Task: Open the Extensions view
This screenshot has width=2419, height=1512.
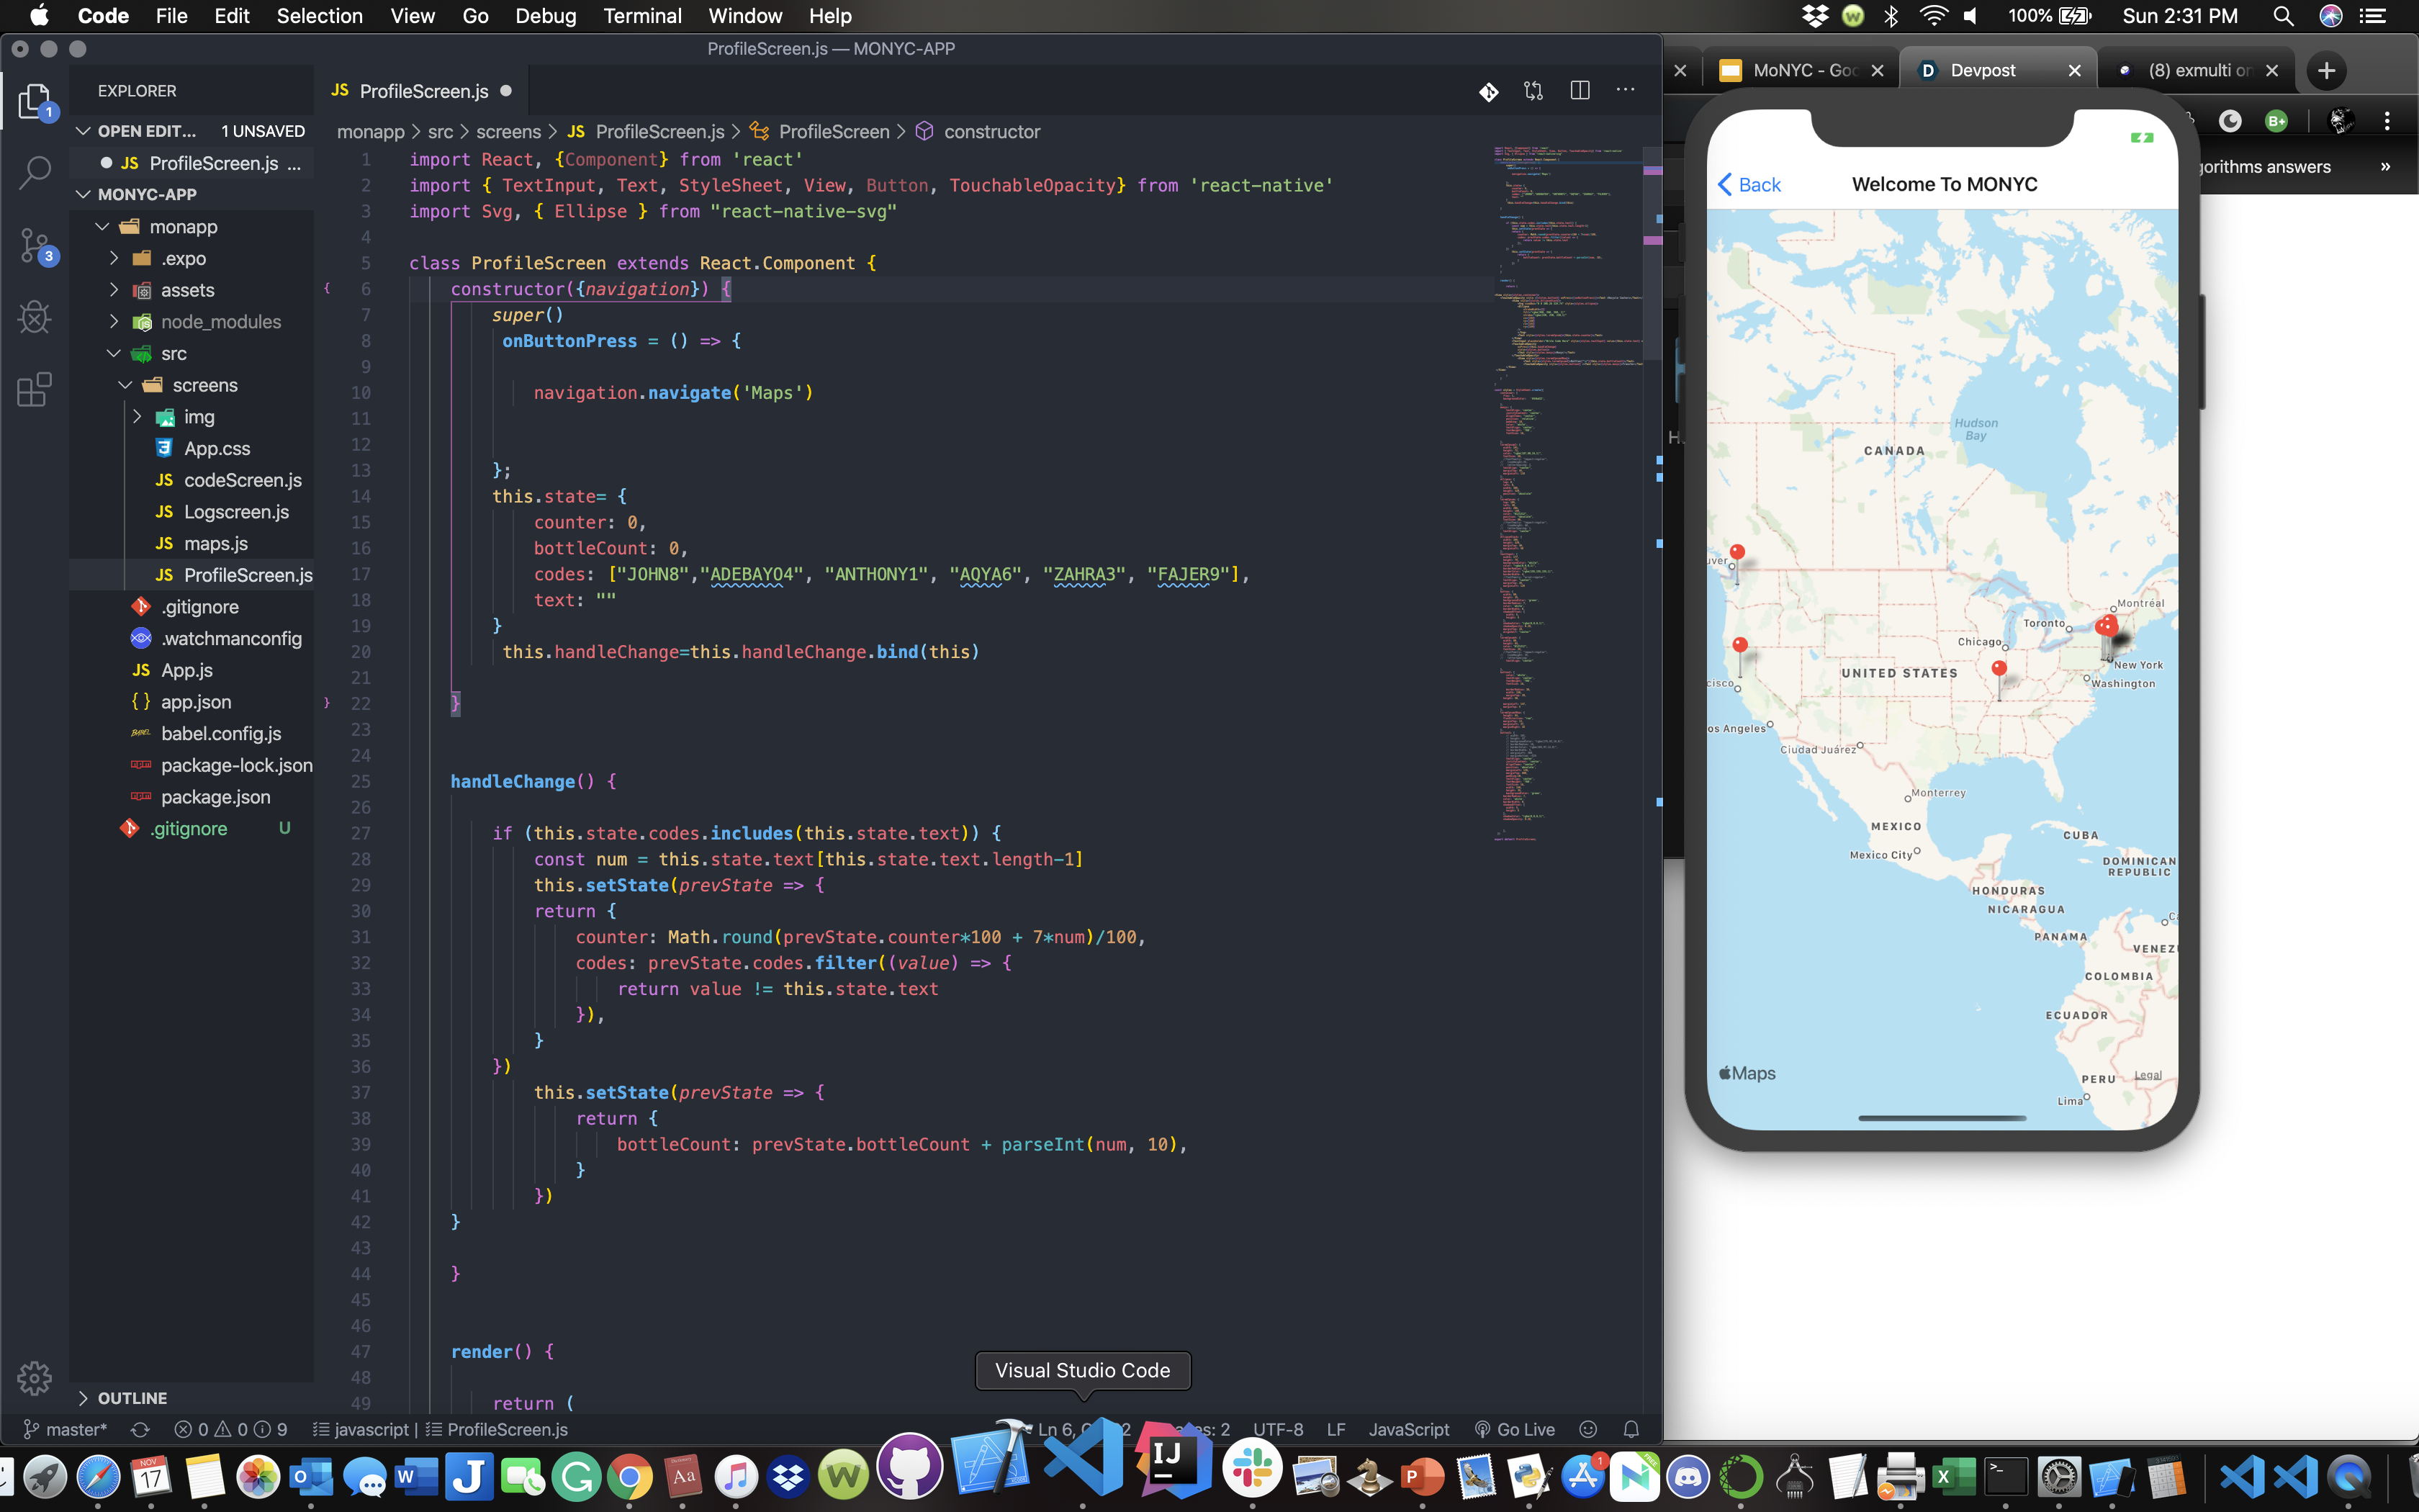Action: [x=34, y=390]
